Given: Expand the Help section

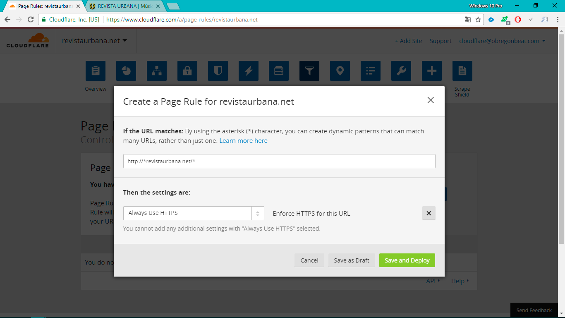Looking at the screenshot, I should (460, 281).
